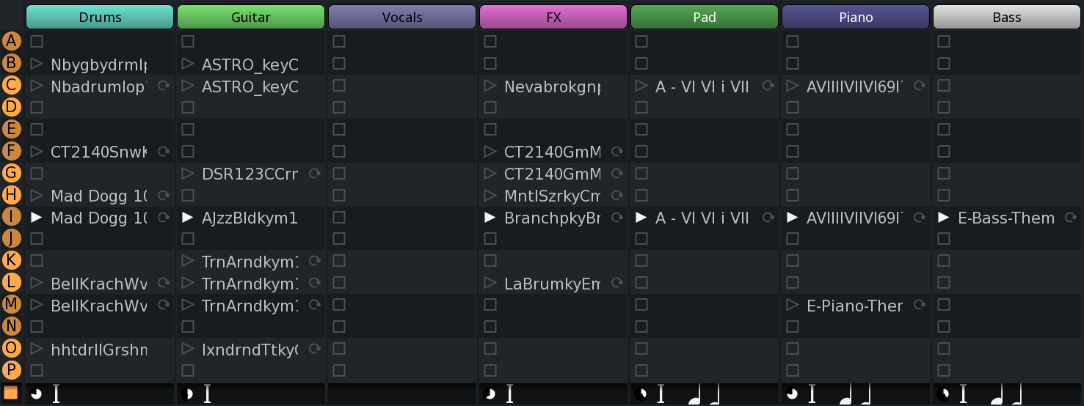This screenshot has height=406, width=1084.
Task: Select the Pad track header
Action: coord(705,17)
